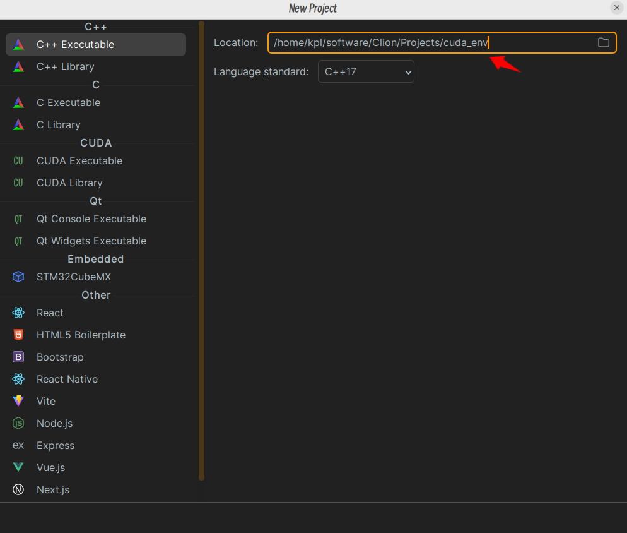Select the Node.js project template
The image size is (627, 533).
96,423
